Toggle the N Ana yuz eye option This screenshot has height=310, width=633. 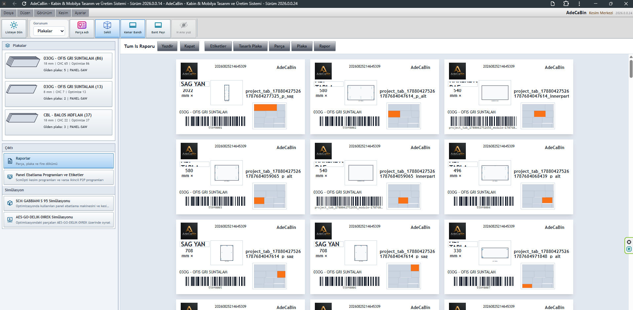click(184, 29)
